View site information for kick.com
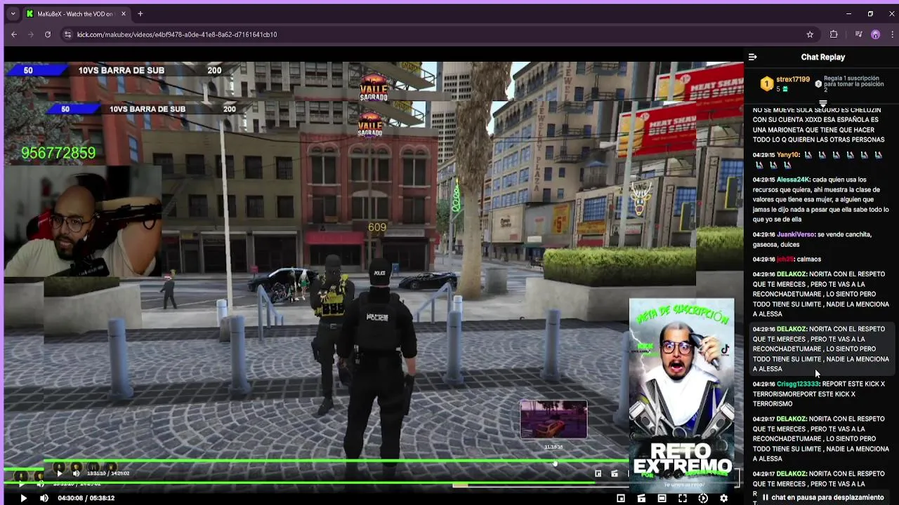 click(x=67, y=34)
